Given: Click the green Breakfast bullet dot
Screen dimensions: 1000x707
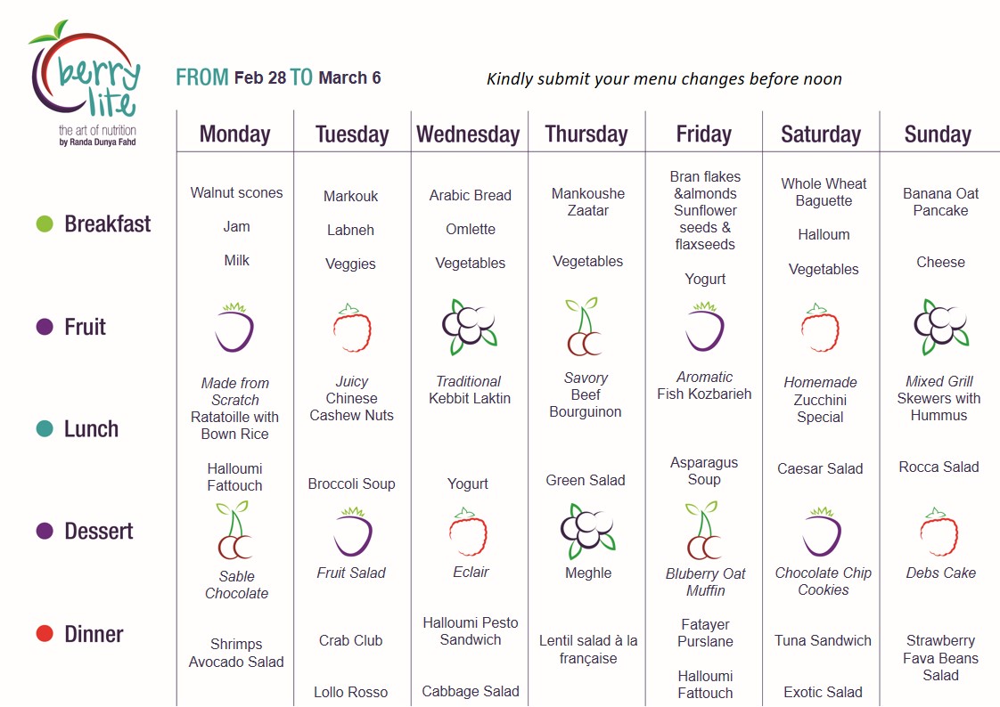Looking at the screenshot, I should (45, 223).
